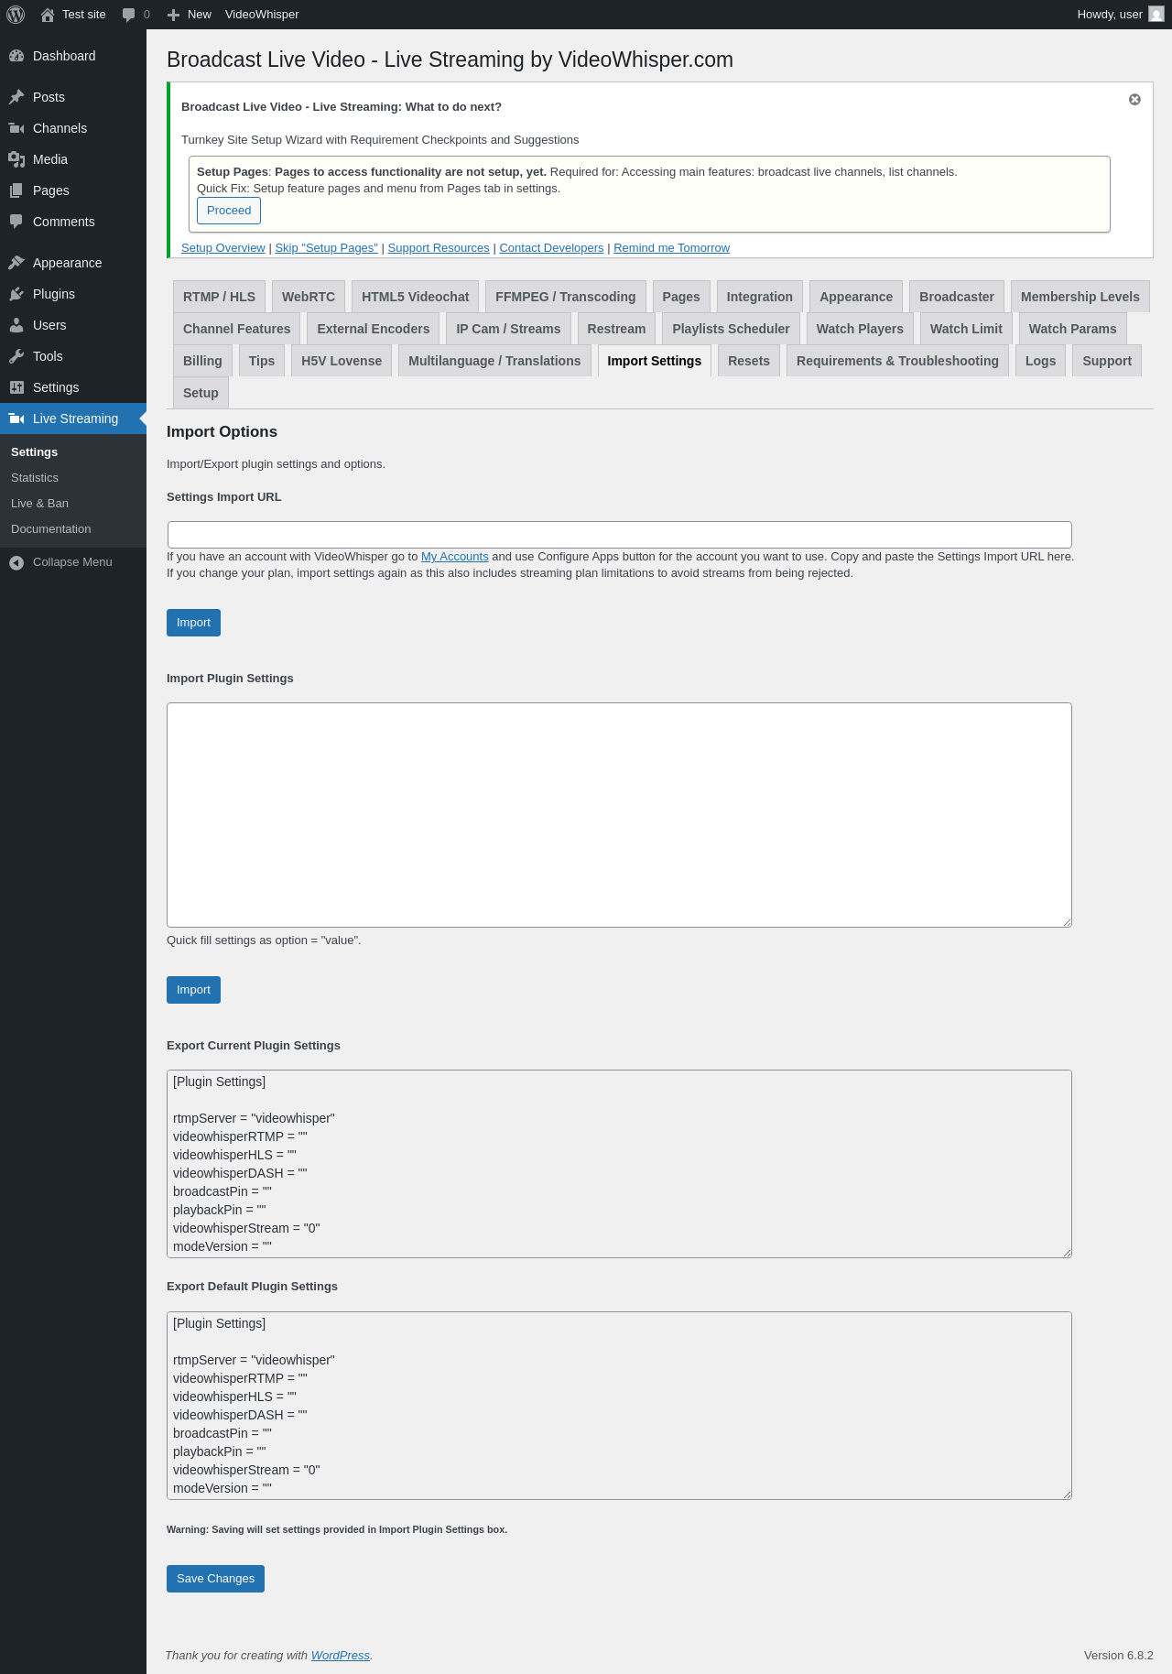This screenshot has width=1172, height=1674.
Task: Switch to the Multilanguage / Translations tab
Action: (x=494, y=361)
